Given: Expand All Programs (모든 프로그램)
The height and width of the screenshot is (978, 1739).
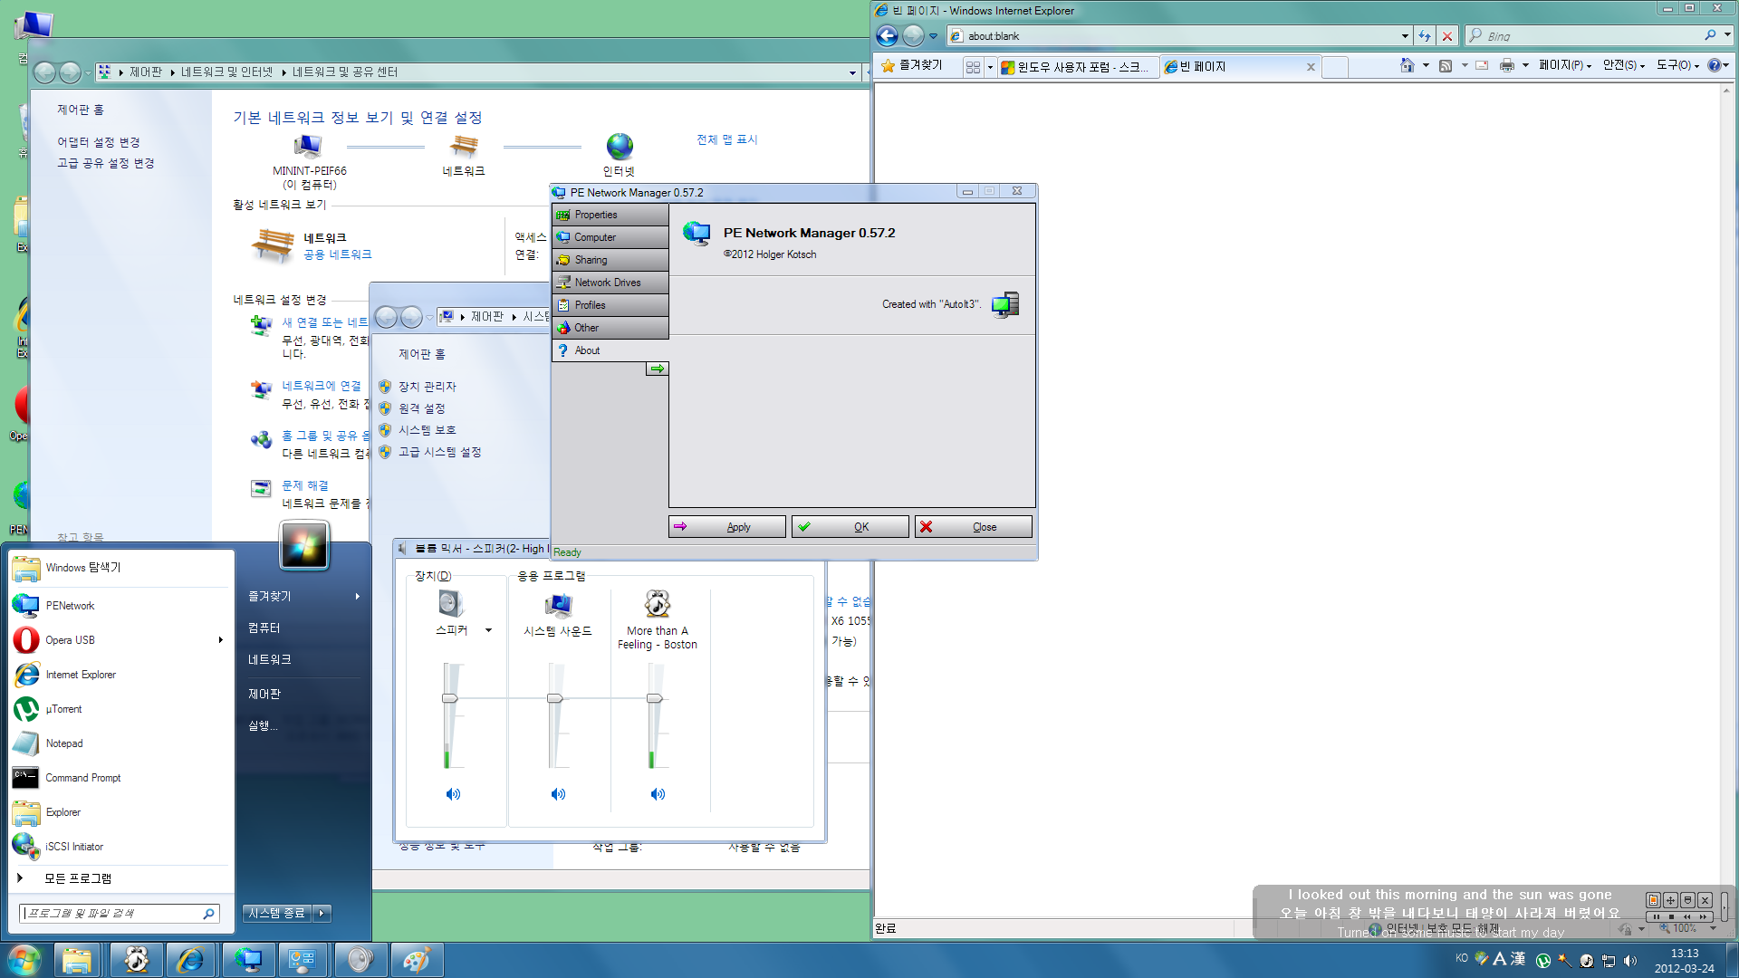Looking at the screenshot, I should (x=120, y=878).
